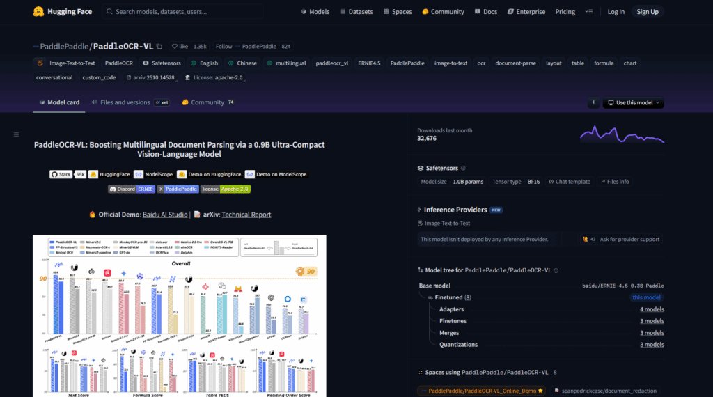
Task: Click the GitHub Stars badge
Action: pos(68,175)
